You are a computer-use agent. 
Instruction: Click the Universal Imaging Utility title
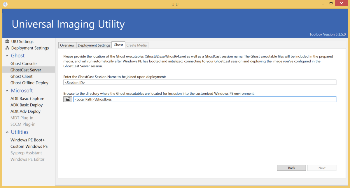(68, 24)
